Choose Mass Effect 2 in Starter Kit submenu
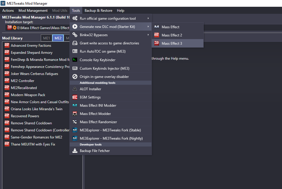 [x=178, y=35]
